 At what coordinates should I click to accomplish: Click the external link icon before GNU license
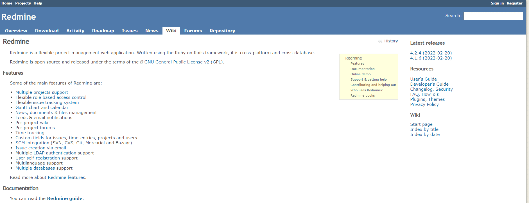pyautogui.click(x=142, y=62)
